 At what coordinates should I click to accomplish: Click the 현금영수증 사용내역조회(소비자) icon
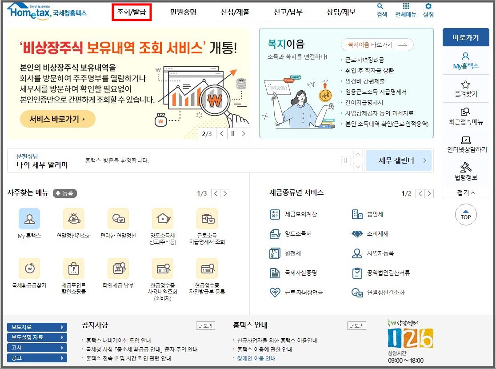163,269
